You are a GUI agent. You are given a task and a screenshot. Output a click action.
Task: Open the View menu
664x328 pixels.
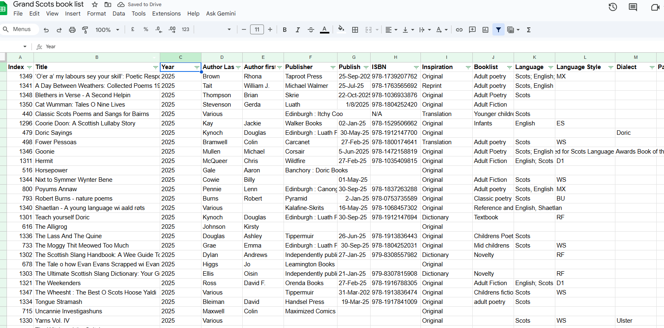point(52,13)
